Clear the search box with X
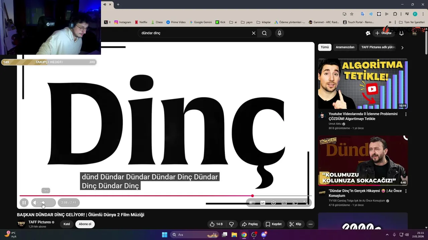The height and width of the screenshot is (240, 428). coord(253,33)
